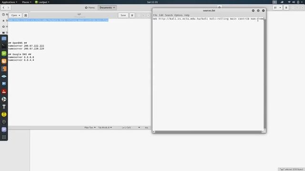Click the green Leafpad dock icon
Screen dimensions: 305x171
pos(4,54)
